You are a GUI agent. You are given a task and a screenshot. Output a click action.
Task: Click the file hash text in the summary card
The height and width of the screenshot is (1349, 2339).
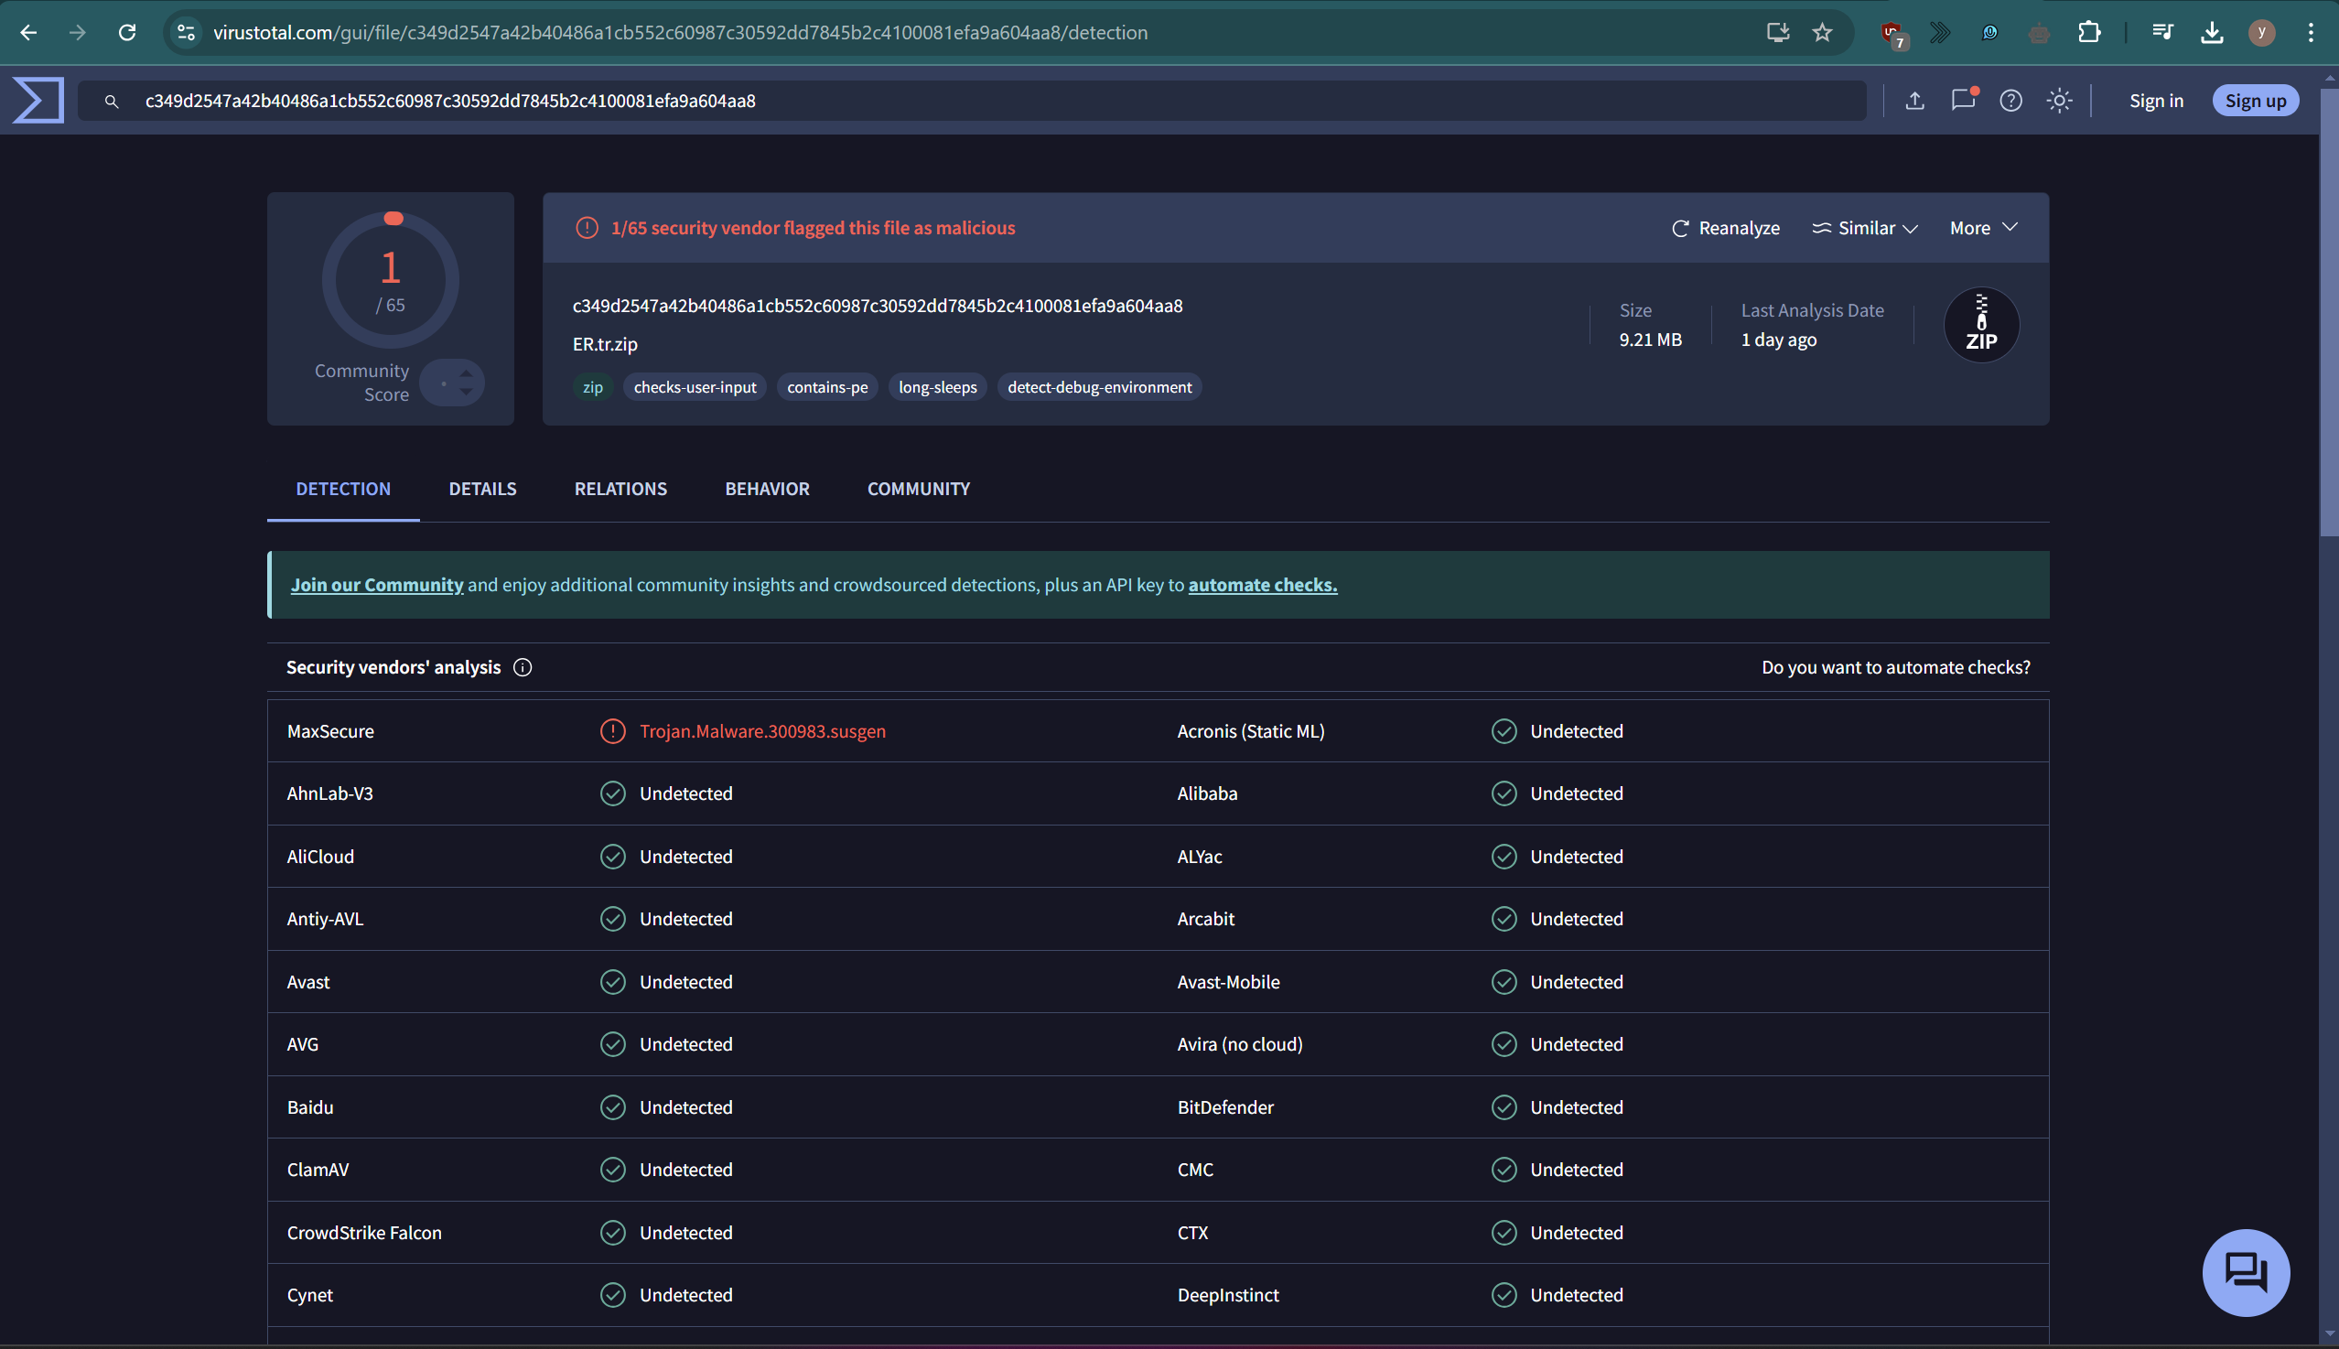coord(878,306)
